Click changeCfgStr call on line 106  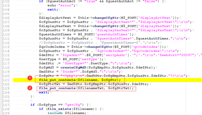pos(106,18)
